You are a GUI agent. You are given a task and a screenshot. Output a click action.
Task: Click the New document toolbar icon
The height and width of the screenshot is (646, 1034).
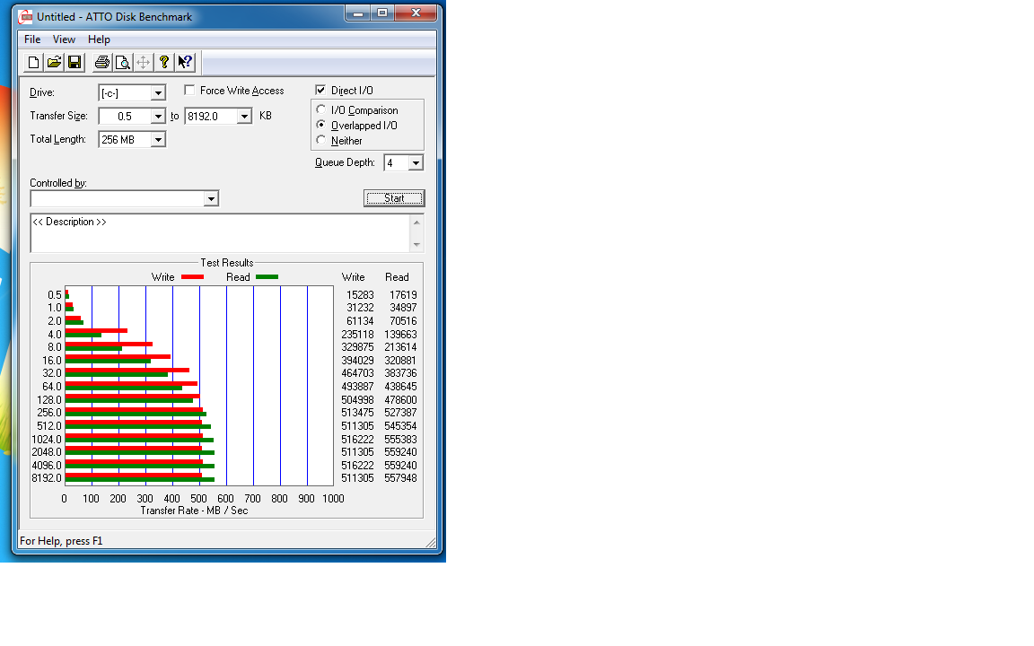point(33,63)
